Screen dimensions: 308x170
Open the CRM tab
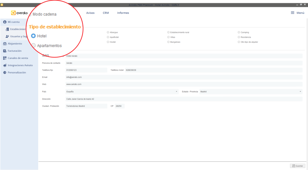[106, 13]
